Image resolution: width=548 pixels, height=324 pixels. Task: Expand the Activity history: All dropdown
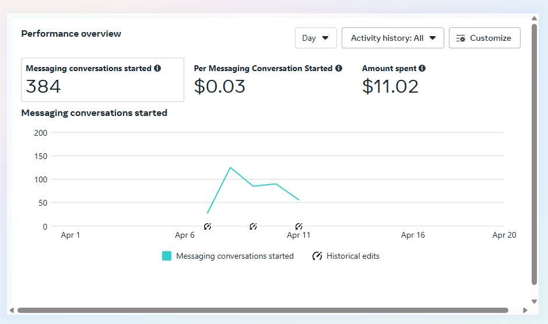[x=392, y=38]
